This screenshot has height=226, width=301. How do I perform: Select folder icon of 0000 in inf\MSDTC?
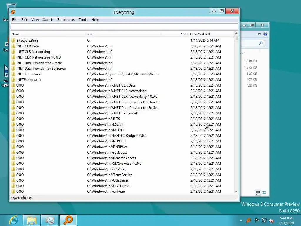pos(13,130)
